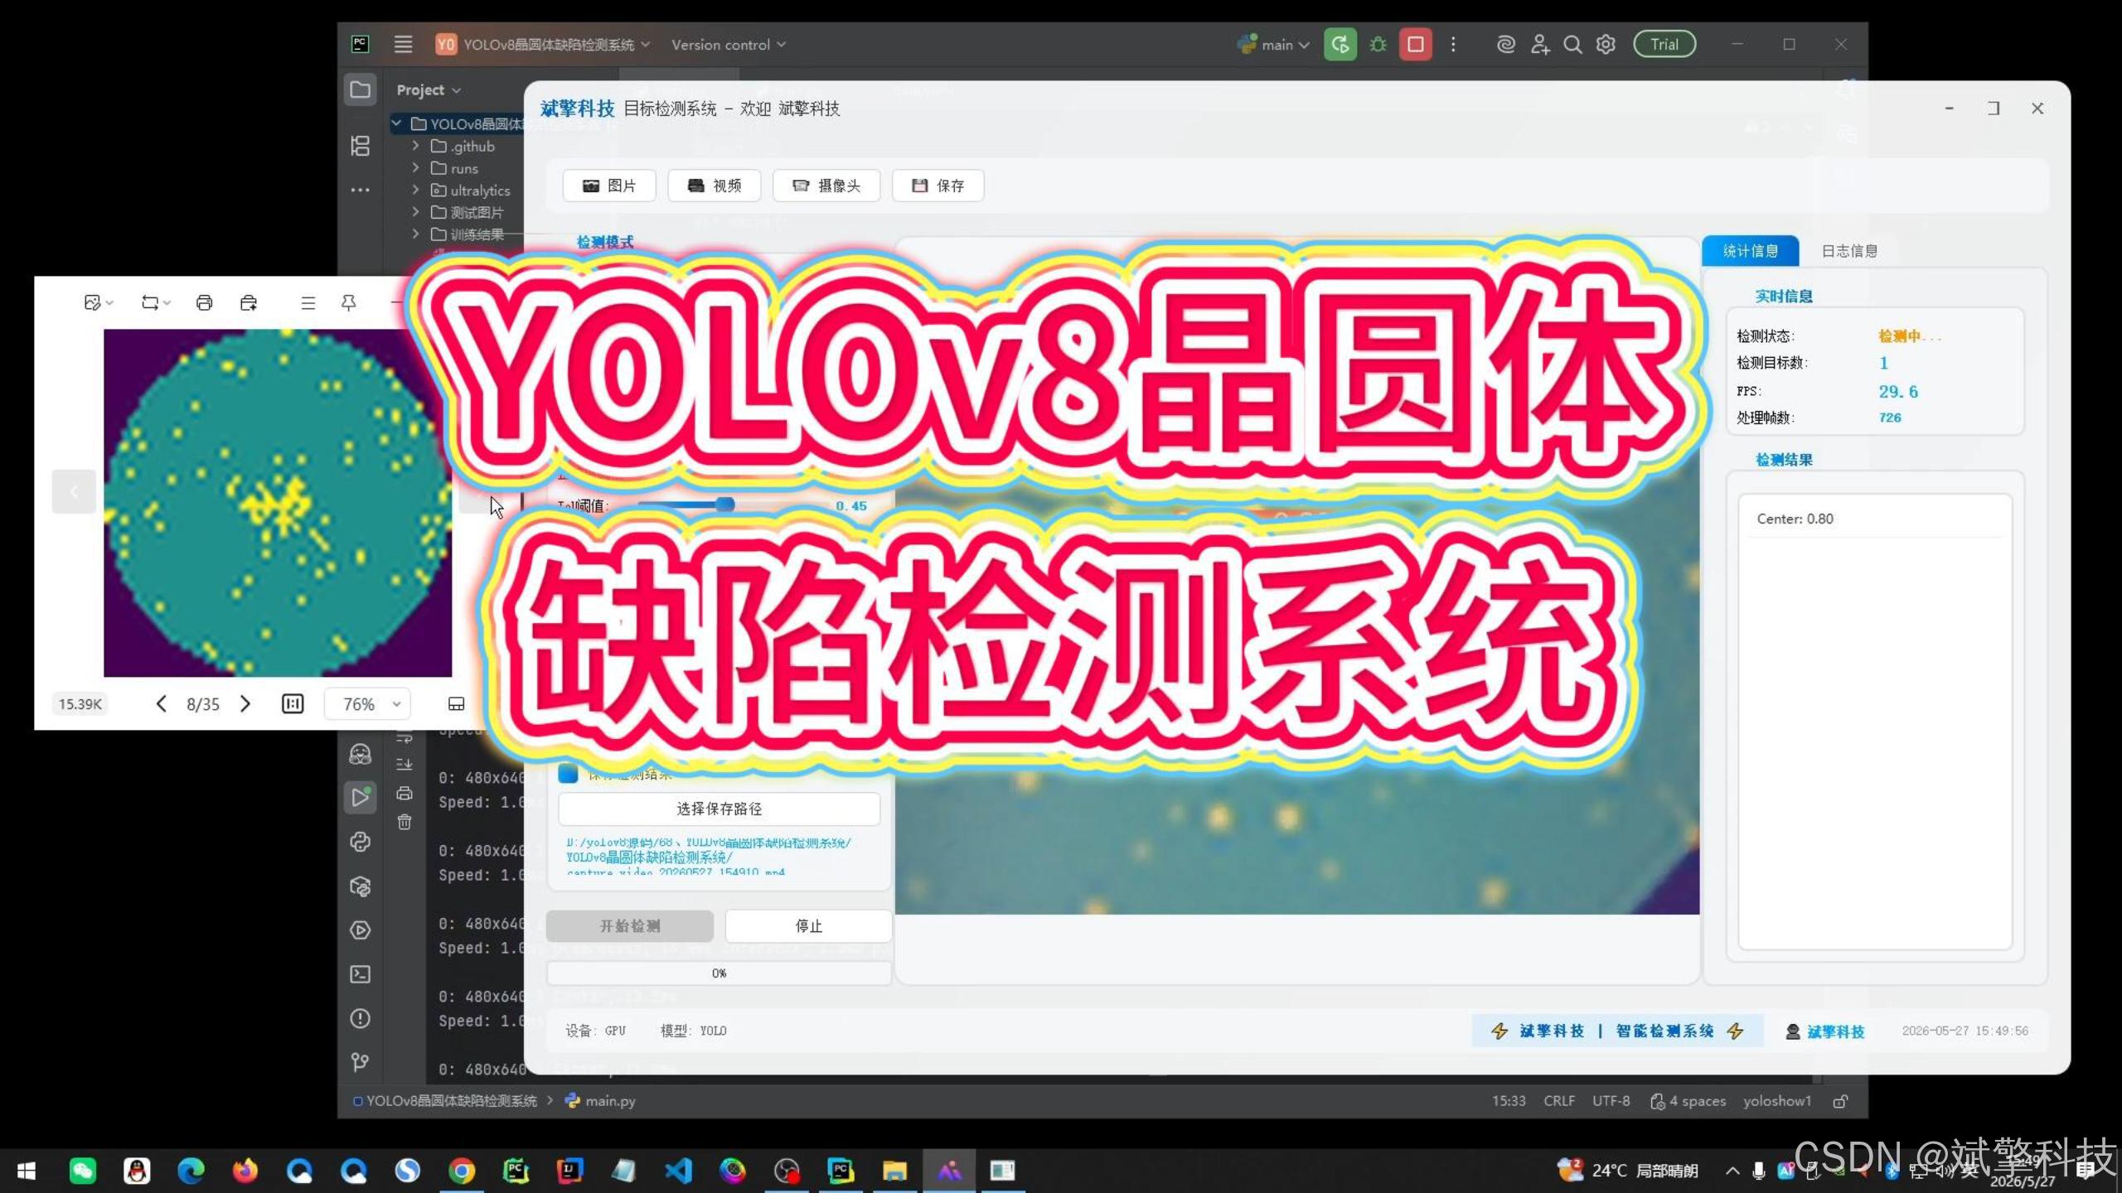Open Python Packages tool window icon

click(361, 886)
